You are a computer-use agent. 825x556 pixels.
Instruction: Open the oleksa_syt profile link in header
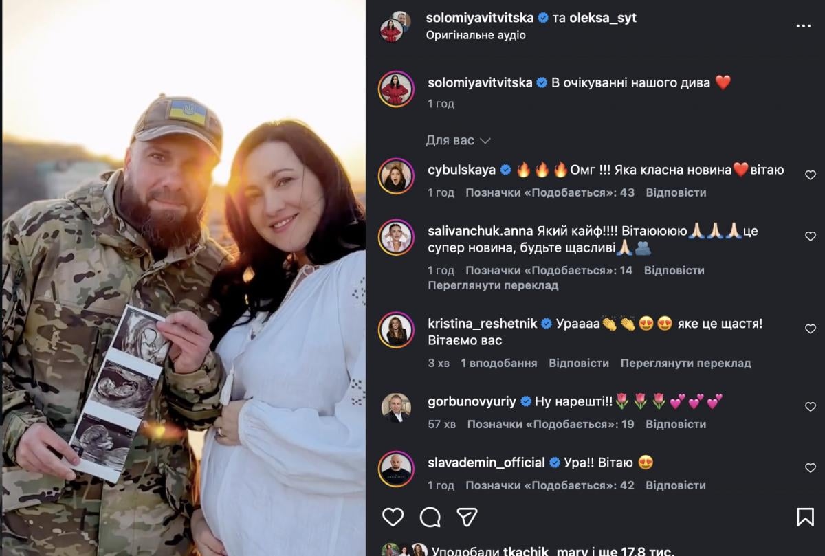coord(603,18)
